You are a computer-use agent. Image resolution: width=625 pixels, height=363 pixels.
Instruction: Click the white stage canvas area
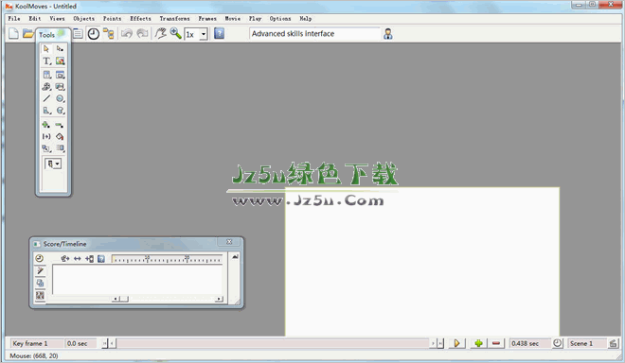click(422, 262)
